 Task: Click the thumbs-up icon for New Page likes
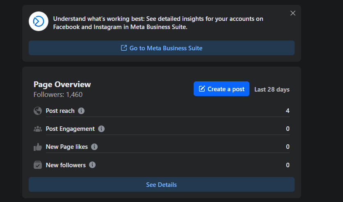(38, 147)
